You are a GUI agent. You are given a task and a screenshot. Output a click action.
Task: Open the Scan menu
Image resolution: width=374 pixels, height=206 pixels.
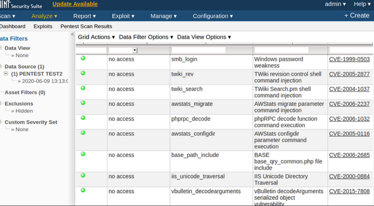[7, 16]
